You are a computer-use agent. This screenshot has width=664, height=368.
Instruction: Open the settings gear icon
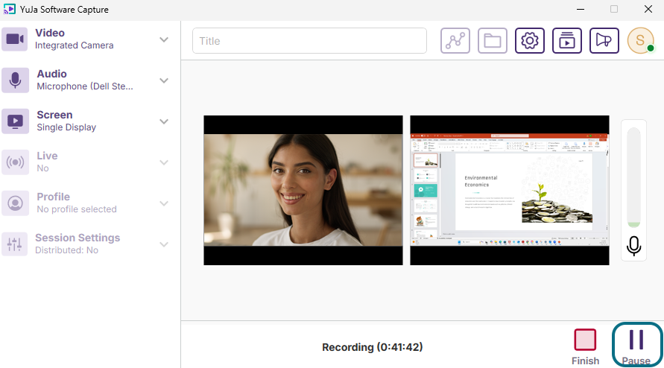[529, 41]
